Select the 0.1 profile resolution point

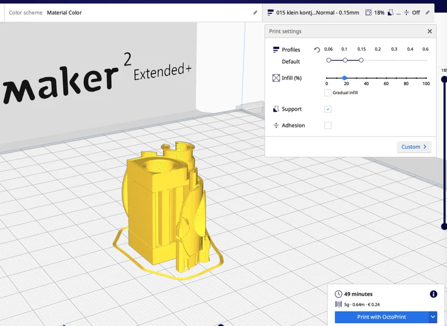[345, 60]
